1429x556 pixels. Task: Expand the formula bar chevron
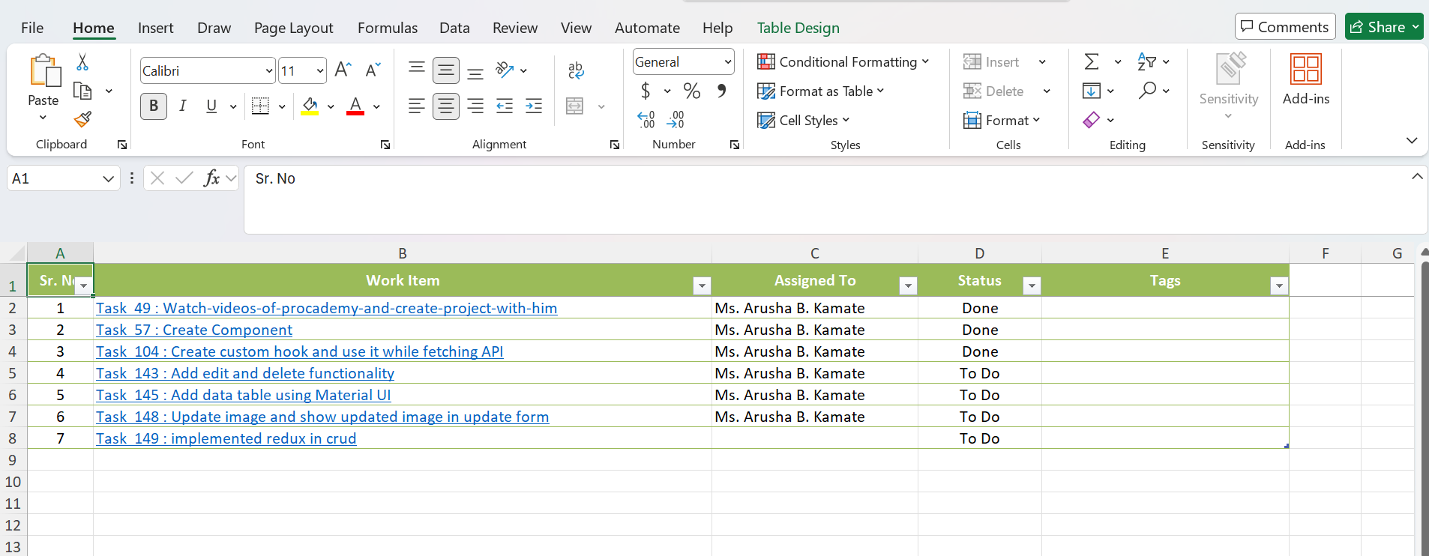tap(1417, 177)
